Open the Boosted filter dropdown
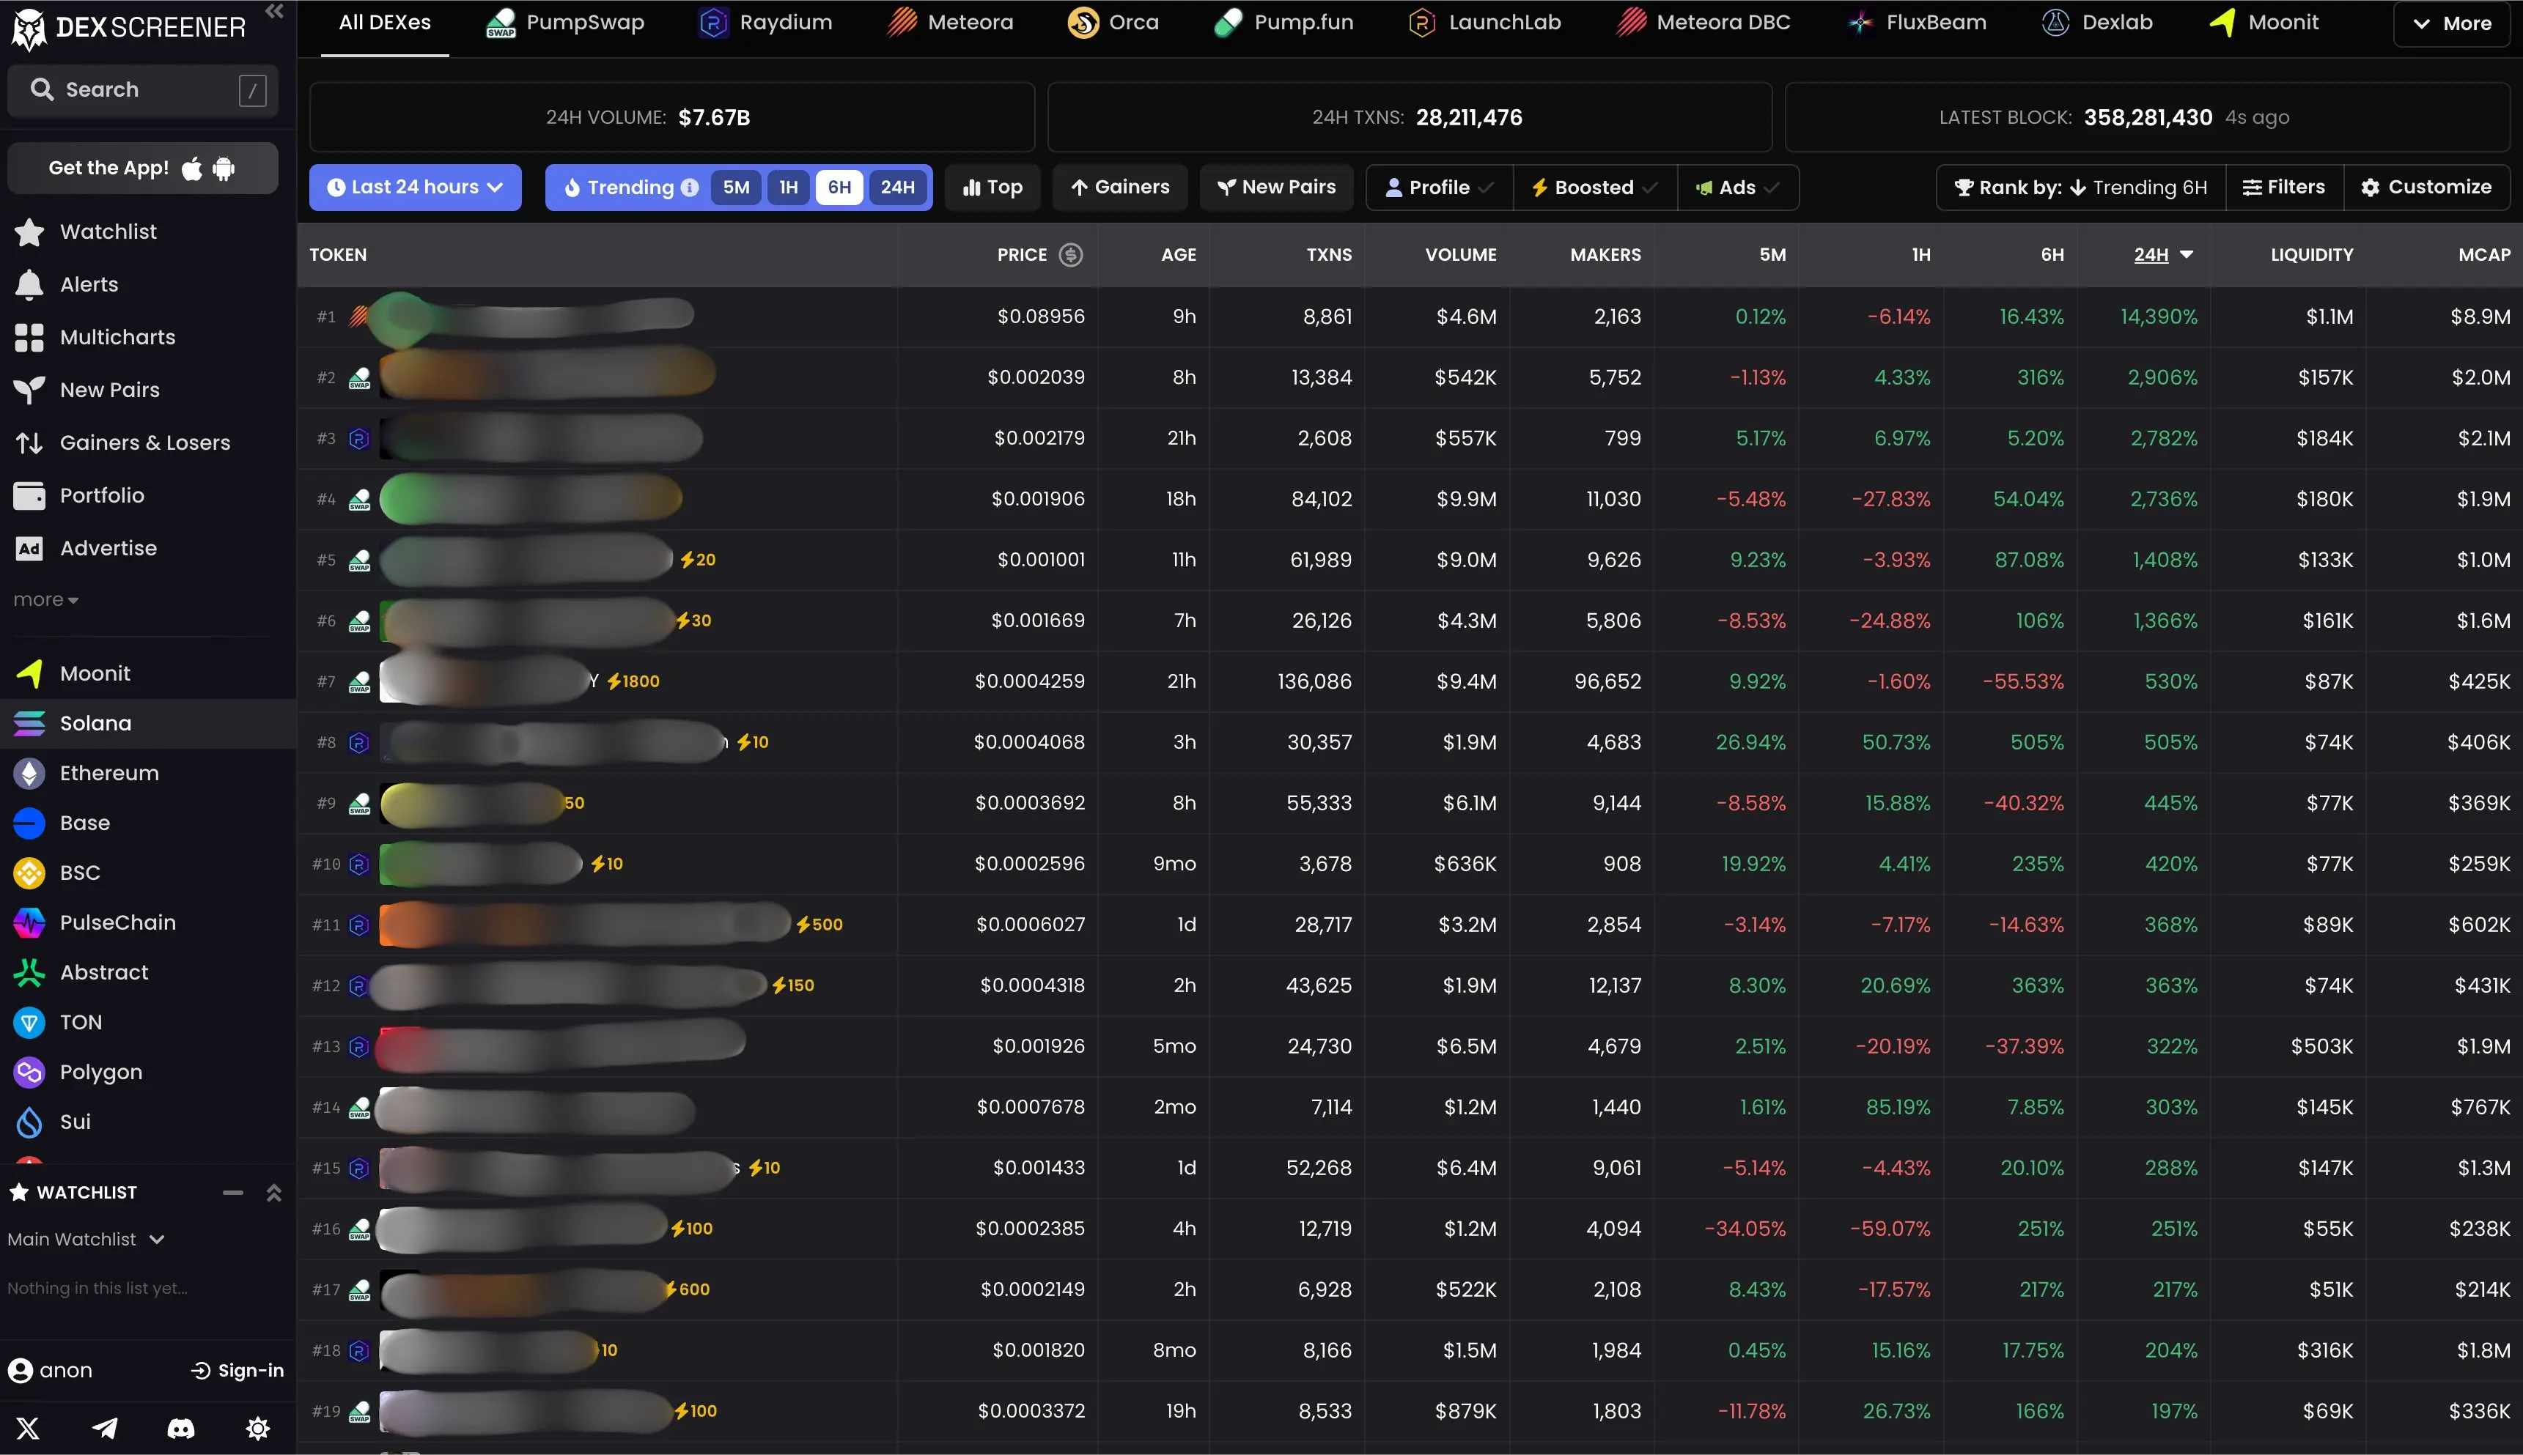2523x1455 pixels. pos(1594,188)
